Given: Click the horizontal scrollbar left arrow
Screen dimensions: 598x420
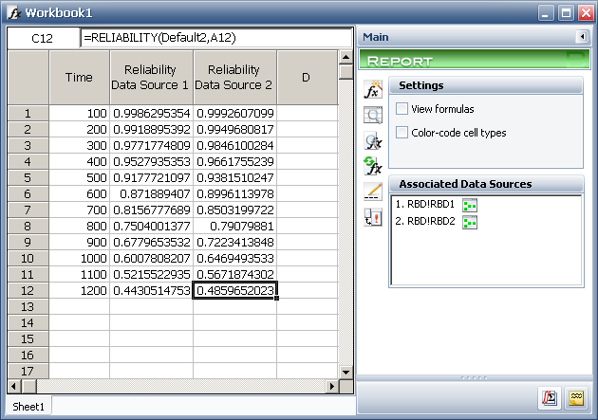Looking at the screenshot, I should [x=14, y=387].
